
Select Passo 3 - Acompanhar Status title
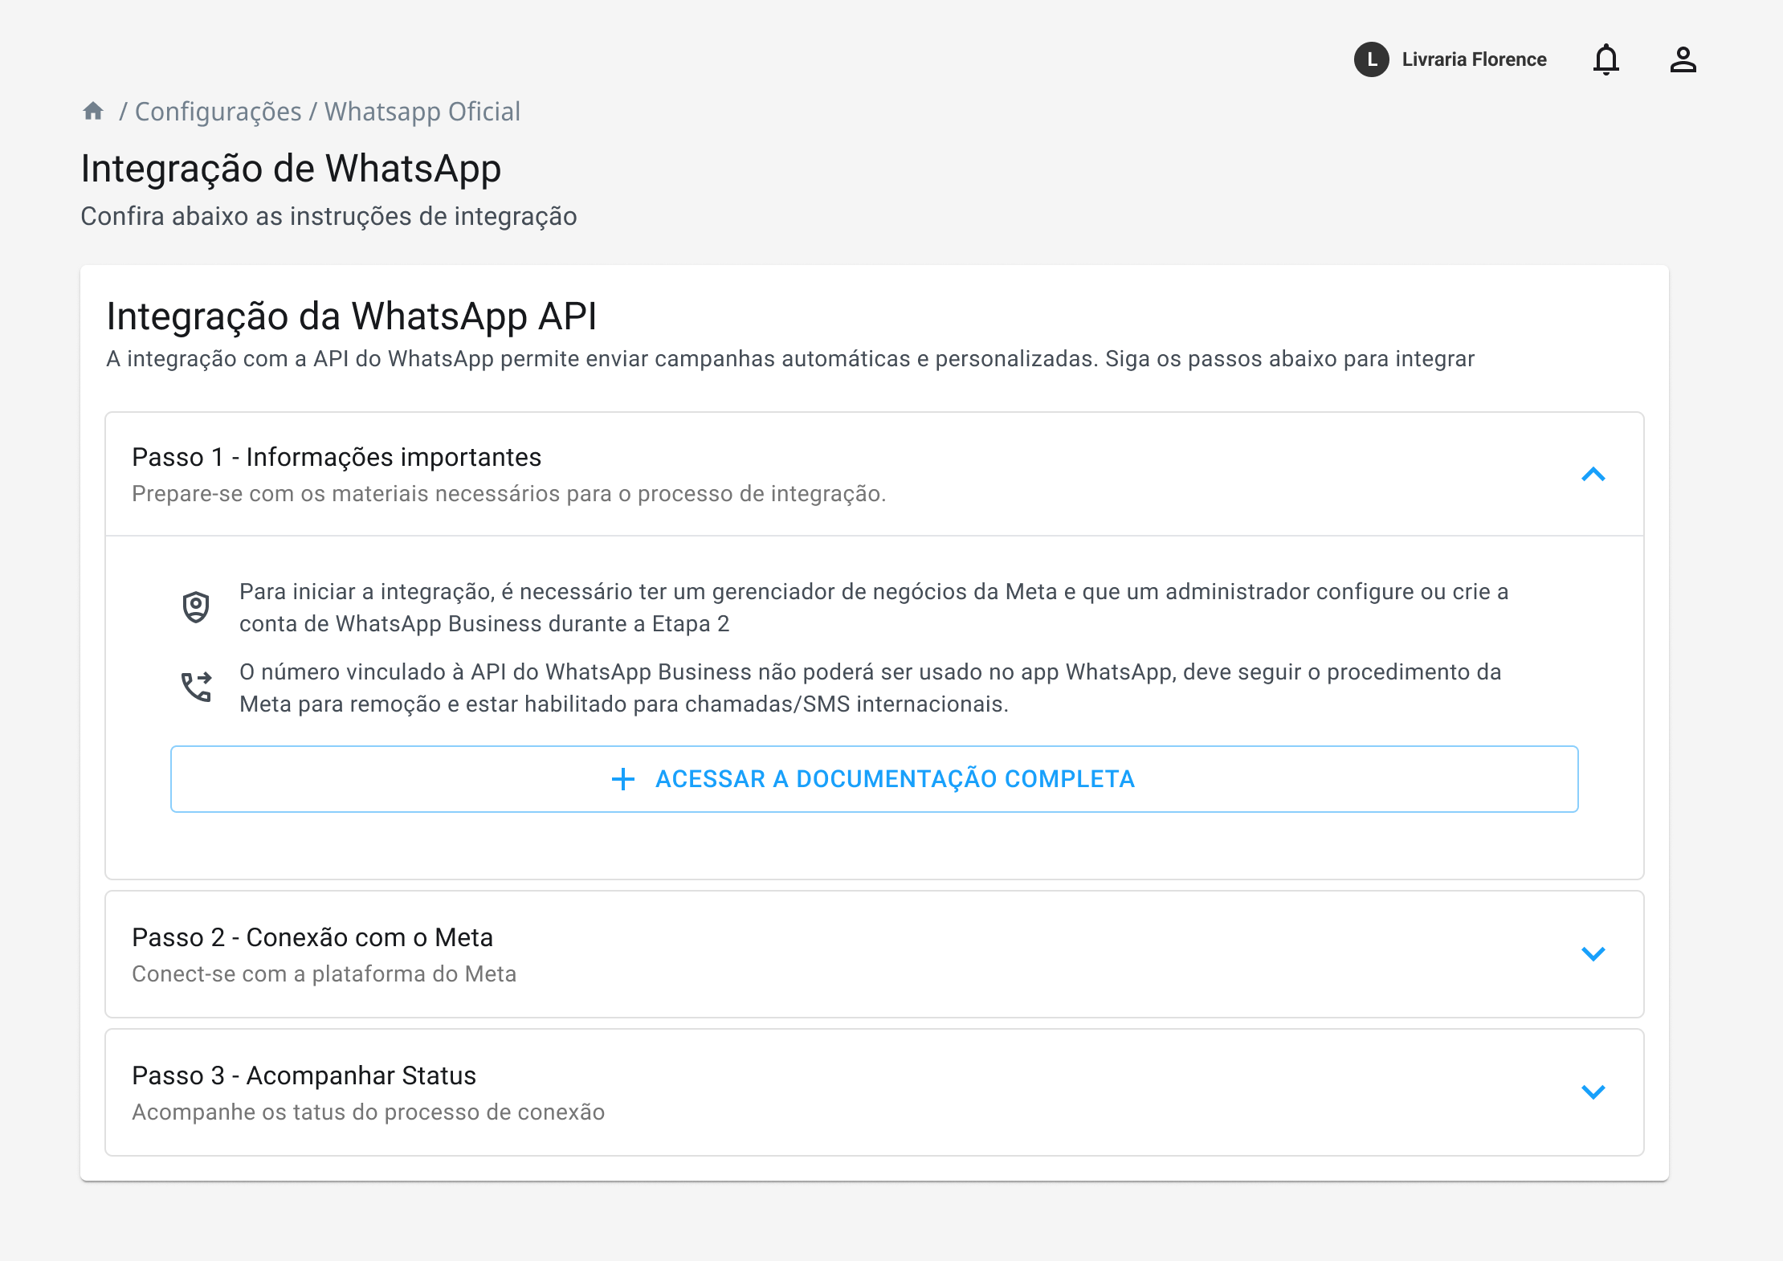tap(304, 1075)
